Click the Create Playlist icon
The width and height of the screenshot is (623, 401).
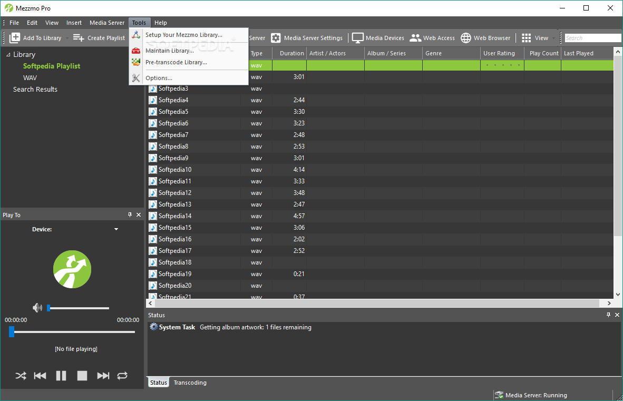point(79,38)
